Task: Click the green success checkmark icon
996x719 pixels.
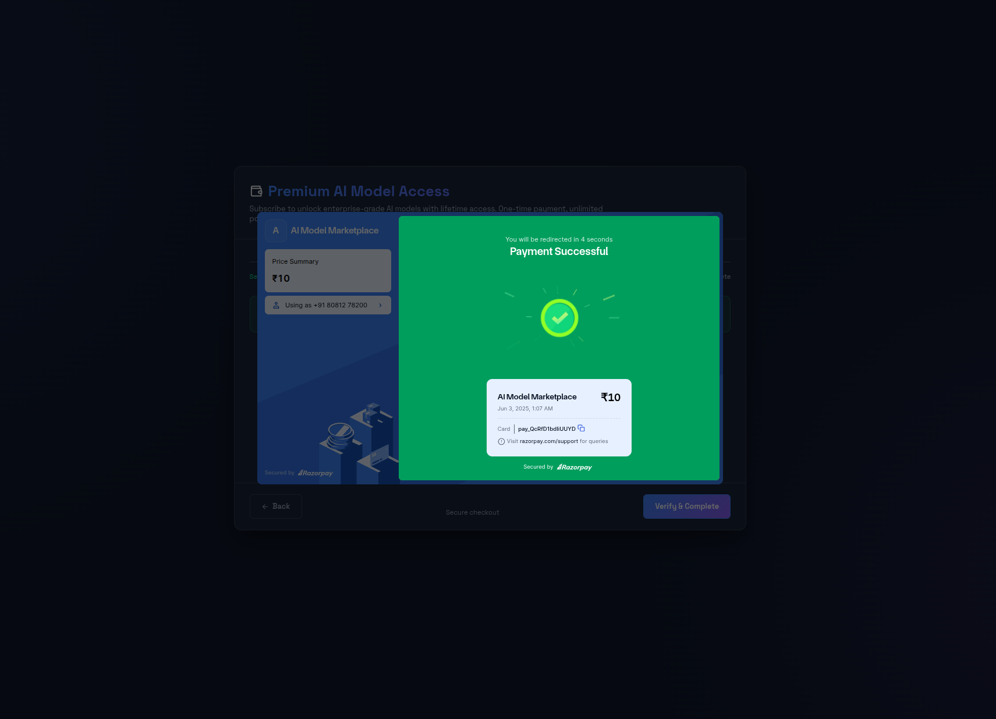Action: pyautogui.click(x=558, y=317)
